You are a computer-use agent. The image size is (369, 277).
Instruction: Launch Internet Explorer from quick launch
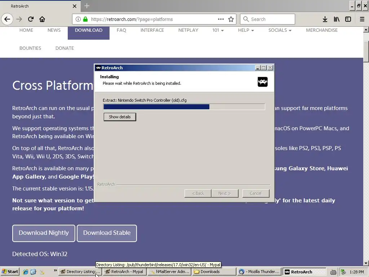pos(26,272)
